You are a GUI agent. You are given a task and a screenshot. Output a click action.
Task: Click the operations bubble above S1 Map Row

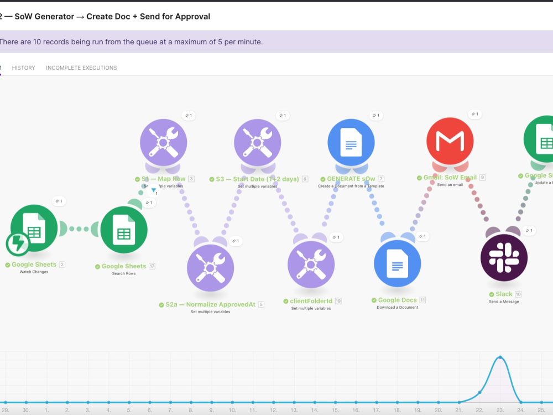(189, 116)
